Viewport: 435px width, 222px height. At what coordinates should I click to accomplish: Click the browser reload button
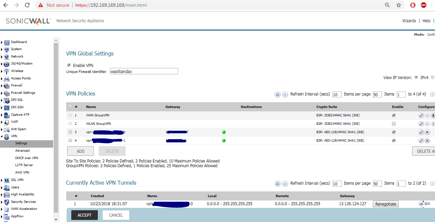(x=27, y=5)
